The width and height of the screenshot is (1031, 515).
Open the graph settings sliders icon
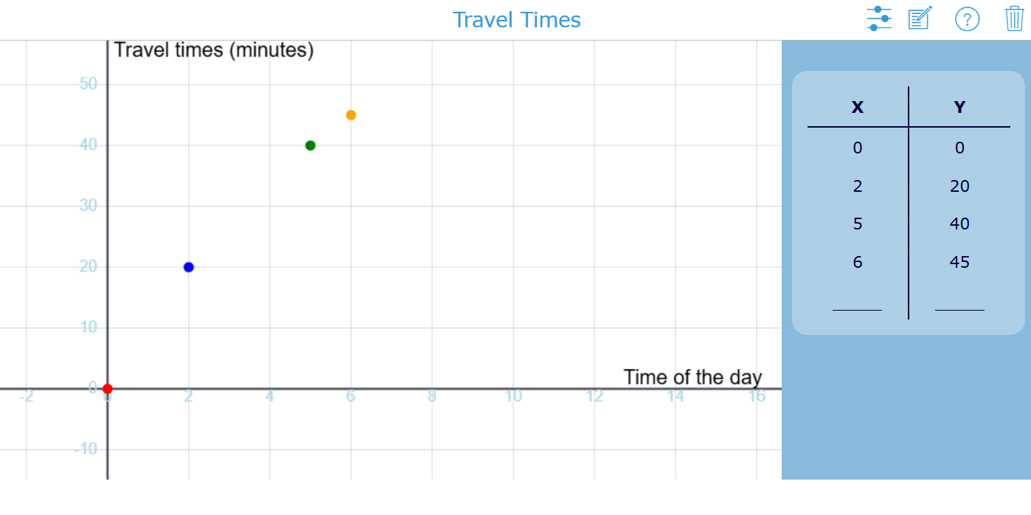(x=878, y=18)
